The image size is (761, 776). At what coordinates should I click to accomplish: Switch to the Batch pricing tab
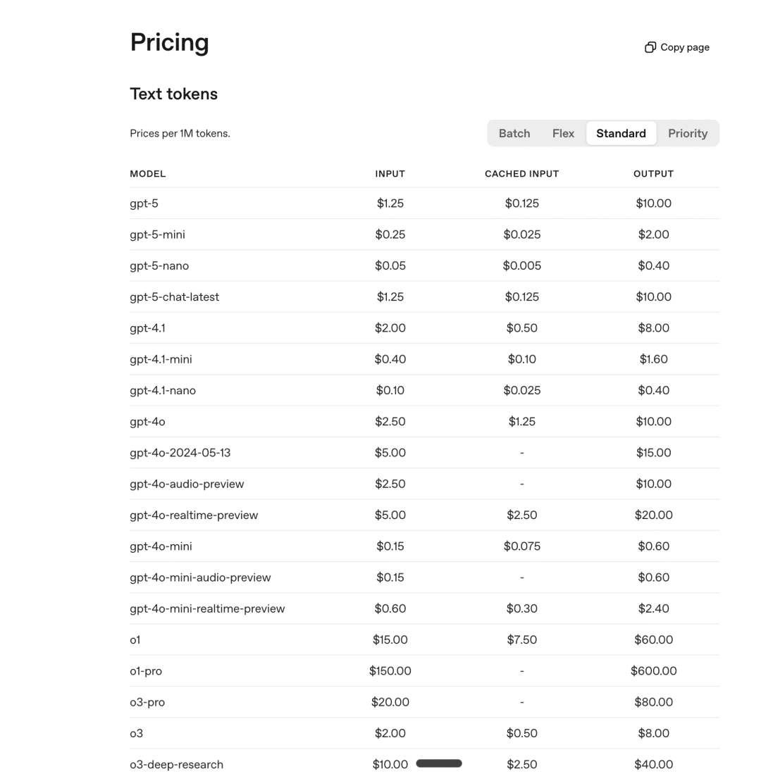click(x=514, y=133)
